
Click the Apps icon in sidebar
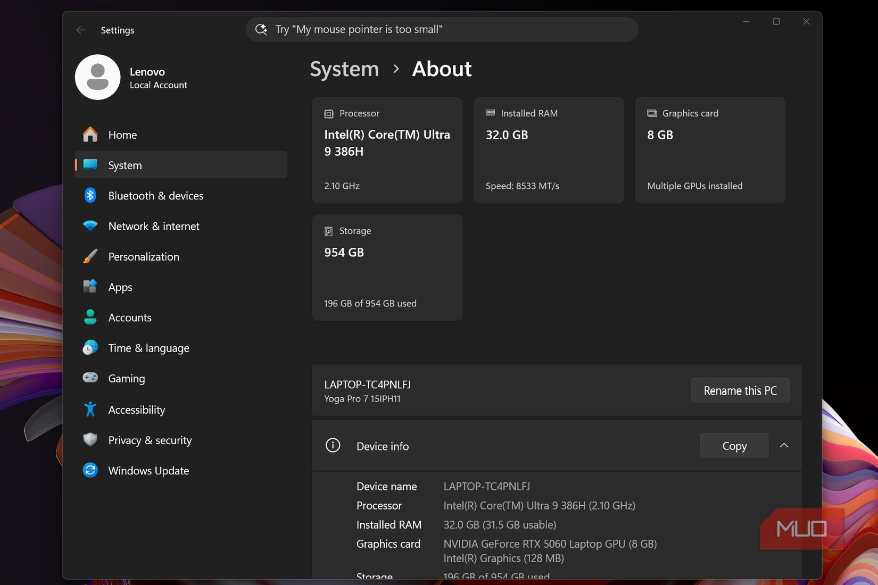(90, 287)
